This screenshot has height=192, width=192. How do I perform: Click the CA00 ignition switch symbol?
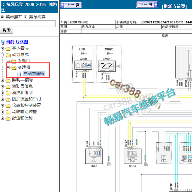(107, 66)
